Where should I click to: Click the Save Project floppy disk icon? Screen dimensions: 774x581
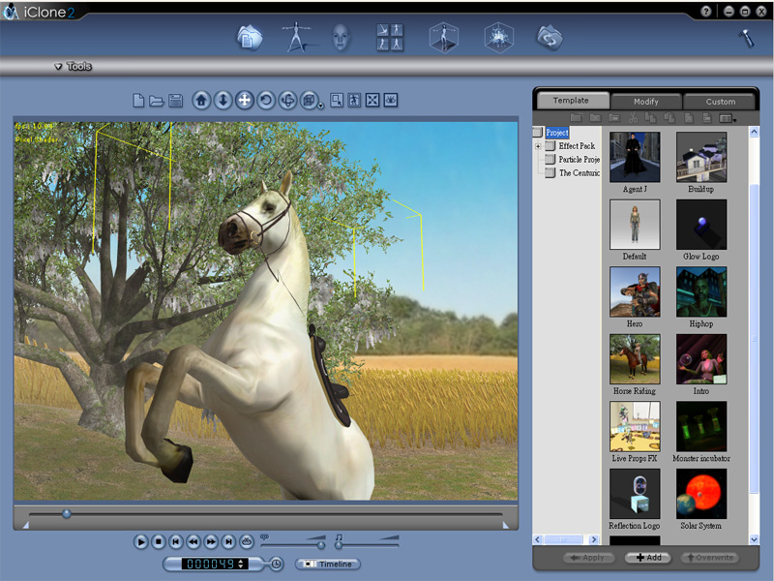[176, 101]
